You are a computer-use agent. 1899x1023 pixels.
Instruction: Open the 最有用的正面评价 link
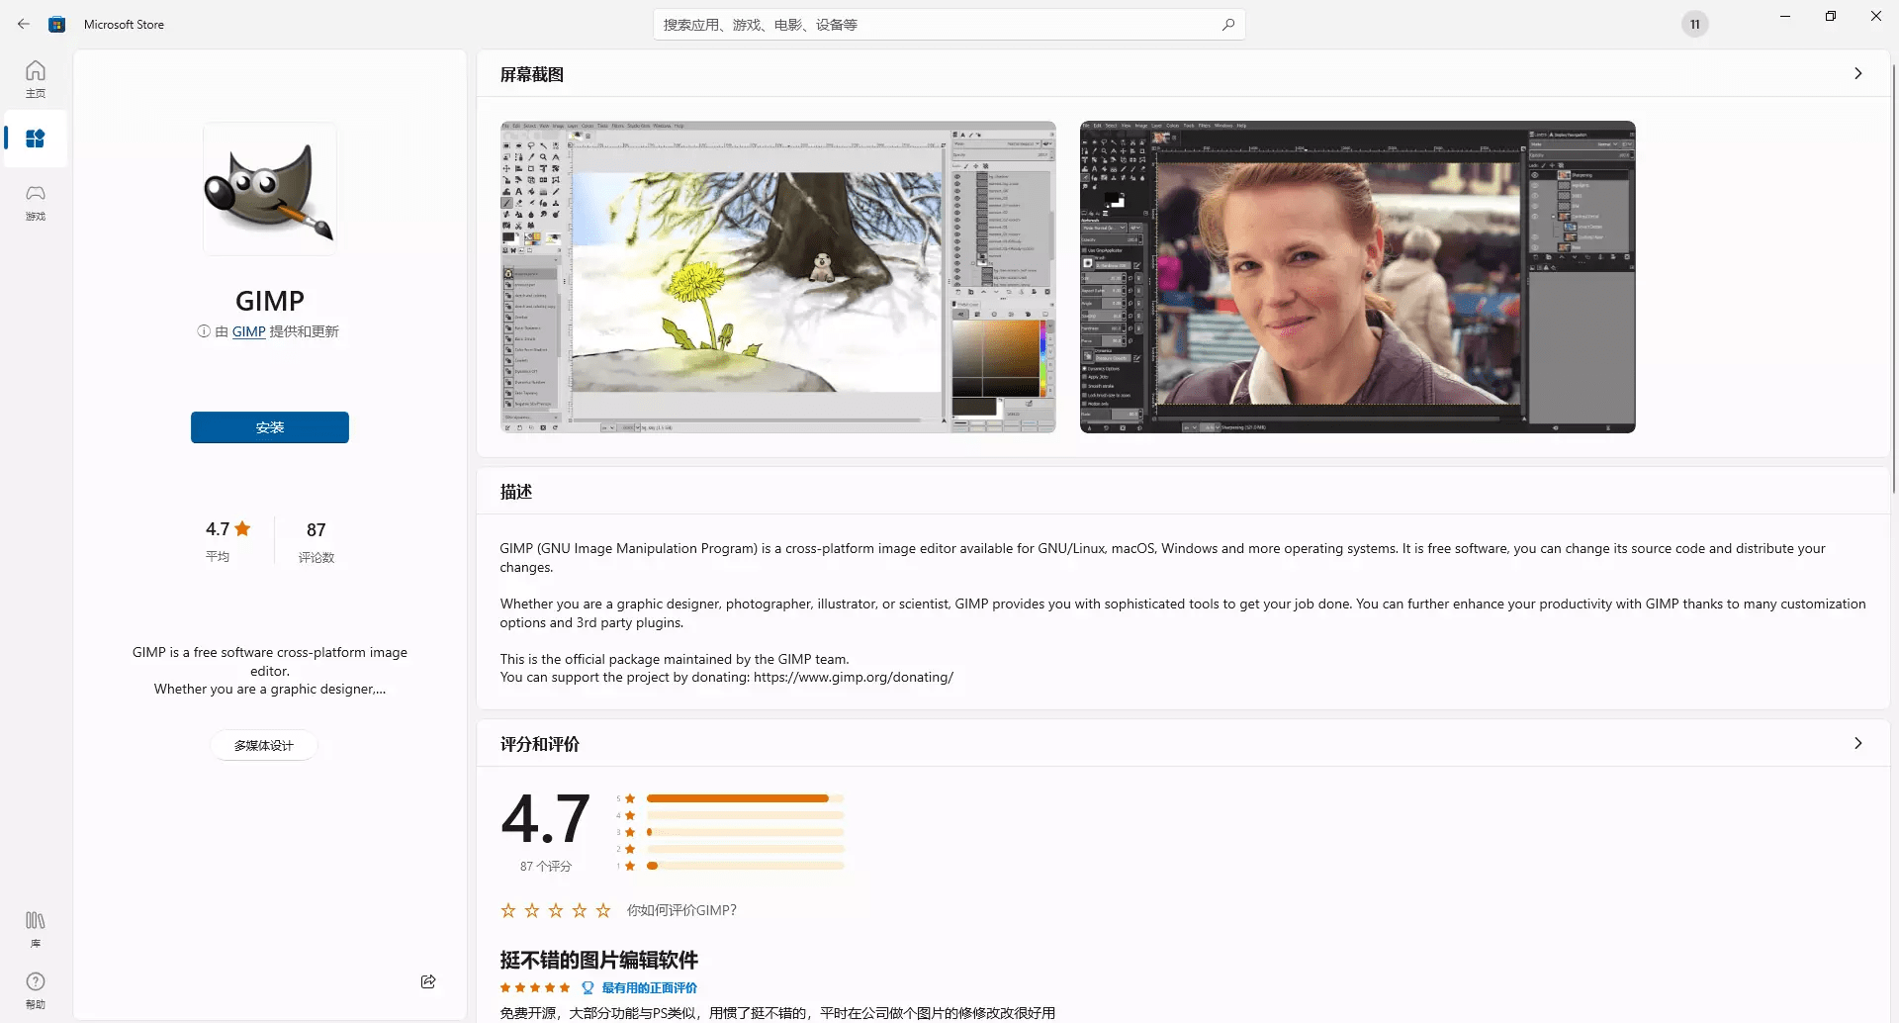tap(650, 987)
